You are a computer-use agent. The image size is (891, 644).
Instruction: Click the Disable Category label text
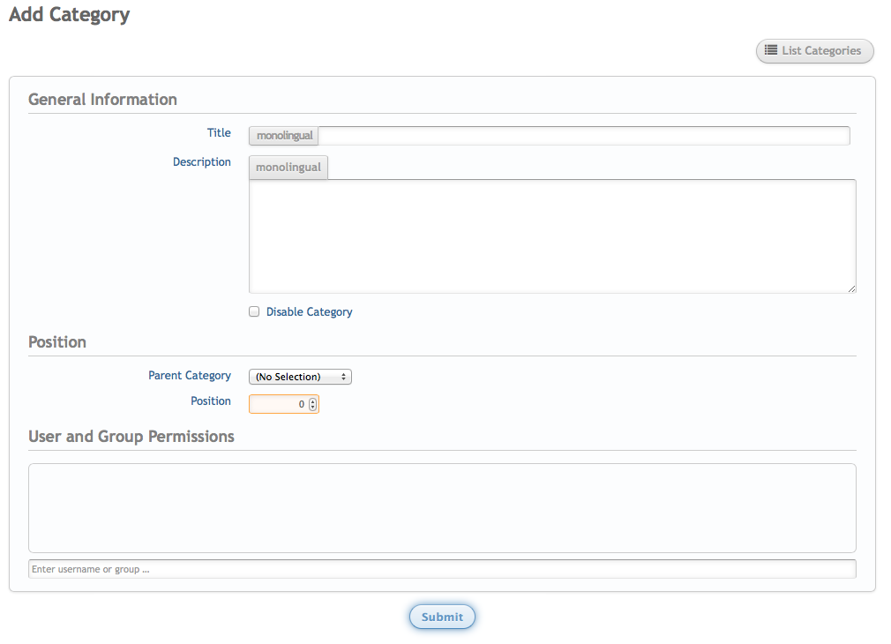(309, 312)
